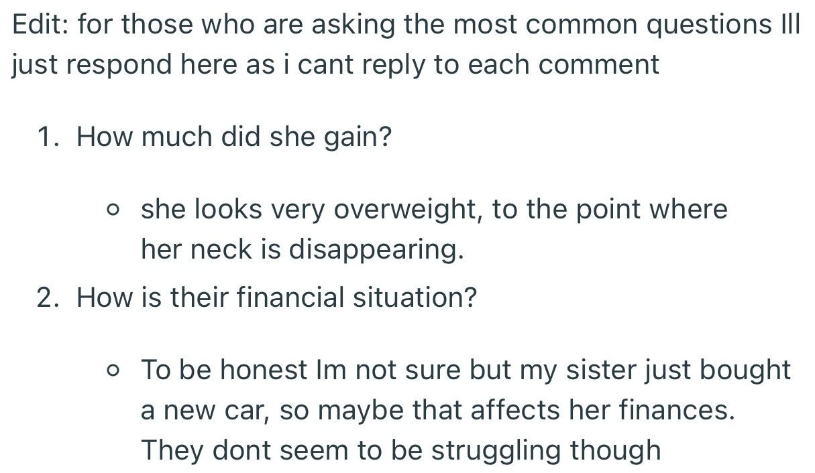This screenshot has height=473, width=815.
Task: Click the line "her neck is disappearing."
Action: tap(303, 251)
